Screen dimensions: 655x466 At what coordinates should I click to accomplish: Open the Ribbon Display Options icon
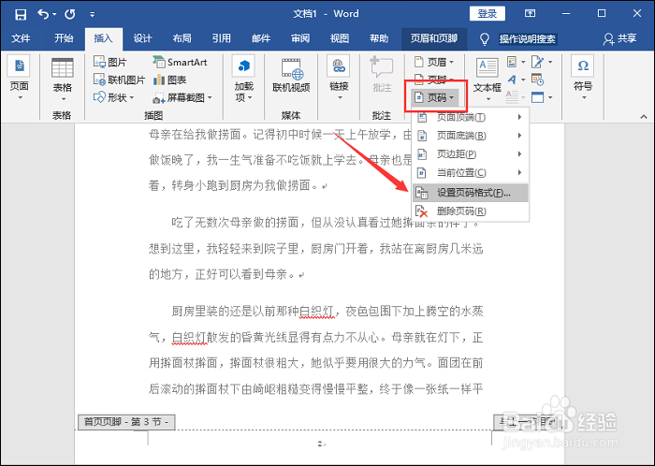point(530,14)
